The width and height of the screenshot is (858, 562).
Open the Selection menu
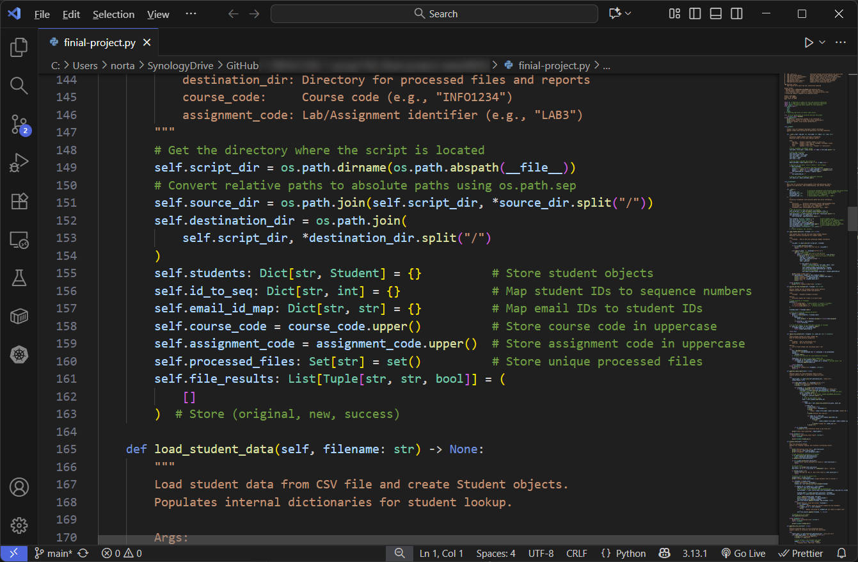coord(113,13)
